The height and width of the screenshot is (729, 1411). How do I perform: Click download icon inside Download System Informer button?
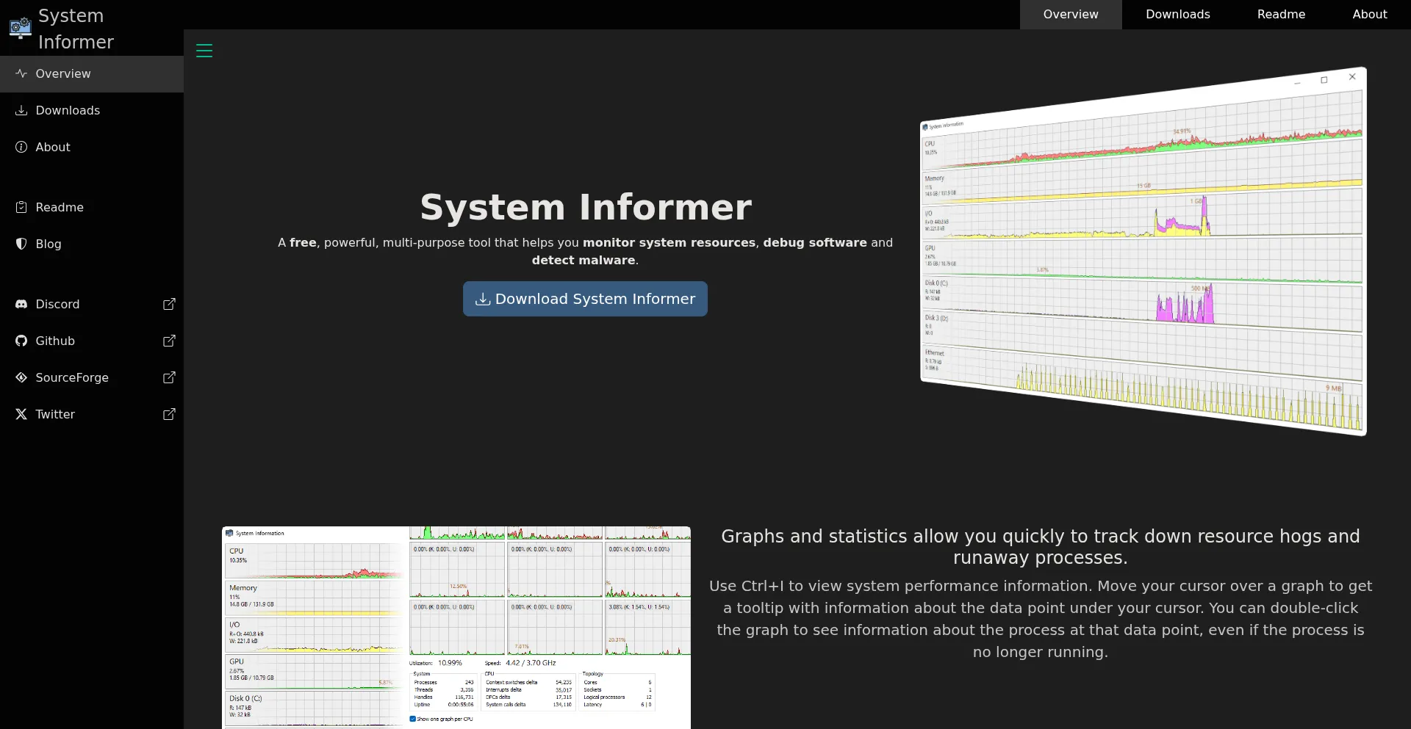483,299
